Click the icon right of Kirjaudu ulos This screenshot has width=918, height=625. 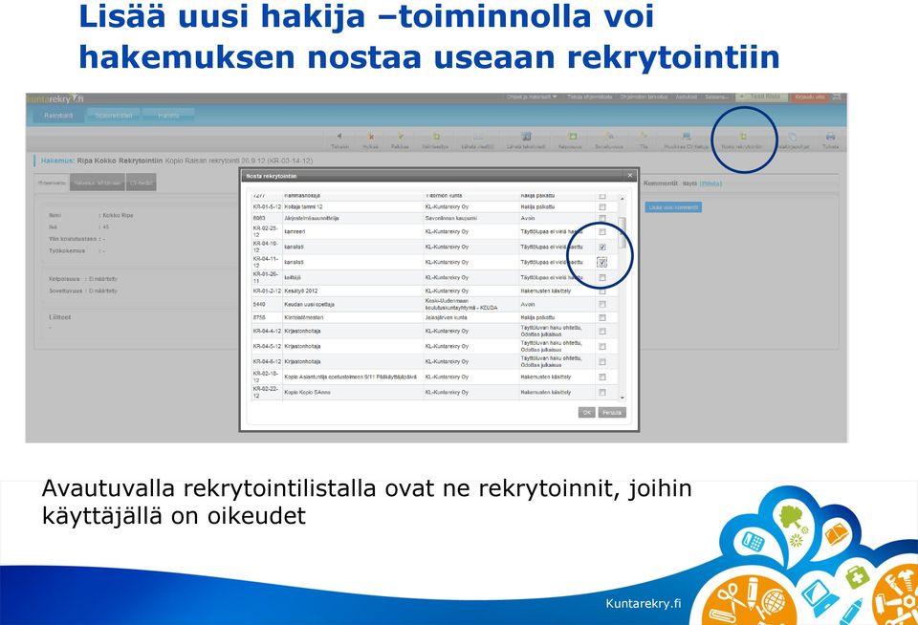pyautogui.click(x=838, y=97)
